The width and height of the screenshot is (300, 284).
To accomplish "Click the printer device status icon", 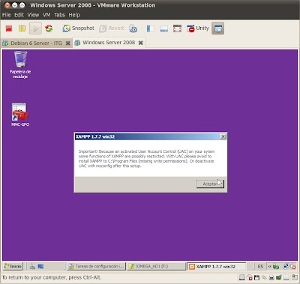I will click(271, 277).
